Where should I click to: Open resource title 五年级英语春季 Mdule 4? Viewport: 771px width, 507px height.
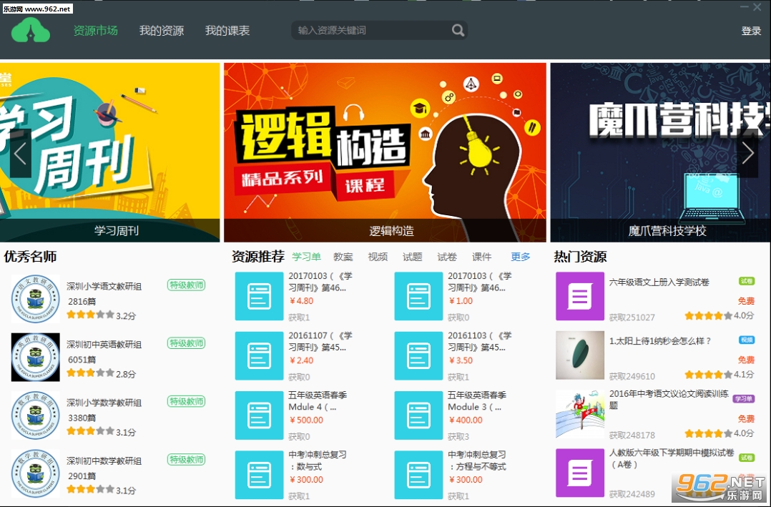click(318, 400)
